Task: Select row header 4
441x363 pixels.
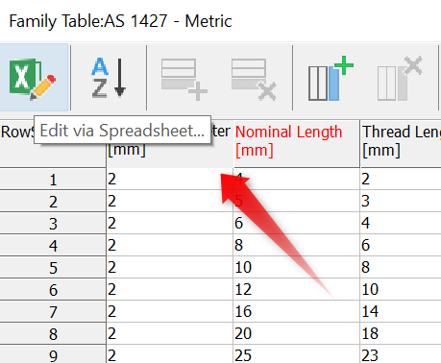Action: tap(53, 246)
